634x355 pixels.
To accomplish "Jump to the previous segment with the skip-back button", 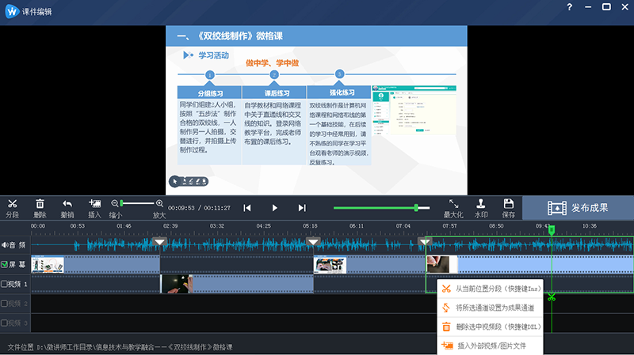I will click(247, 208).
